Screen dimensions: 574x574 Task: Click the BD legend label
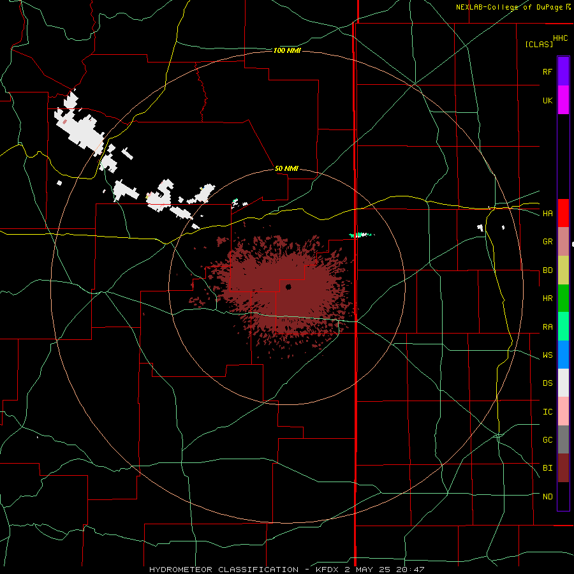coord(547,270)
